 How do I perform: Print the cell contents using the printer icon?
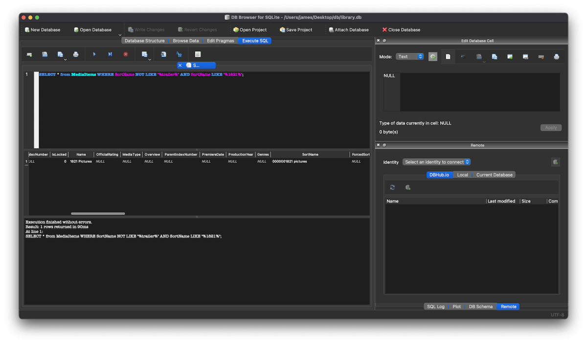(x=556, y=56)
